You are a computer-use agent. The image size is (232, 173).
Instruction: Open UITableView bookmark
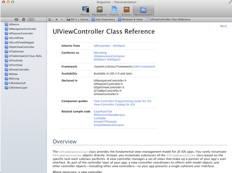pos(14,51)
